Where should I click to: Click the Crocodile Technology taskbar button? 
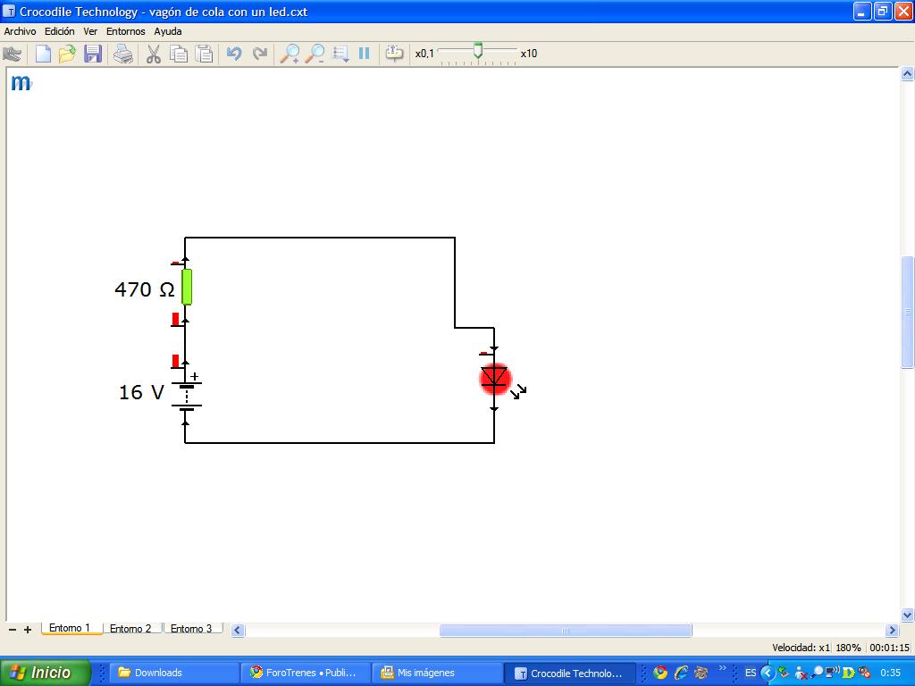[568, 673]
